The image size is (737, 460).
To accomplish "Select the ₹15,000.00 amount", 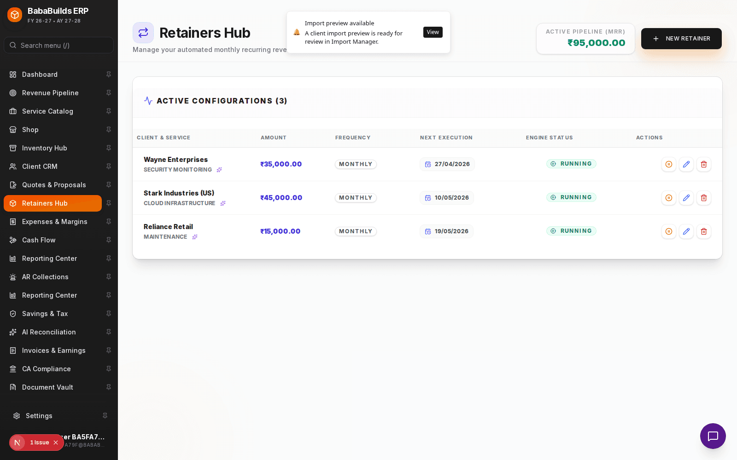I will [x=280, y=231].
